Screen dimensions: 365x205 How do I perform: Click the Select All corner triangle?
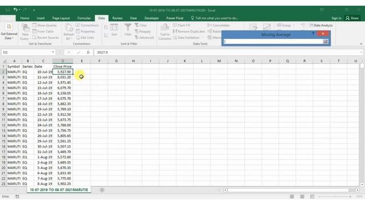tap(4, 61)
